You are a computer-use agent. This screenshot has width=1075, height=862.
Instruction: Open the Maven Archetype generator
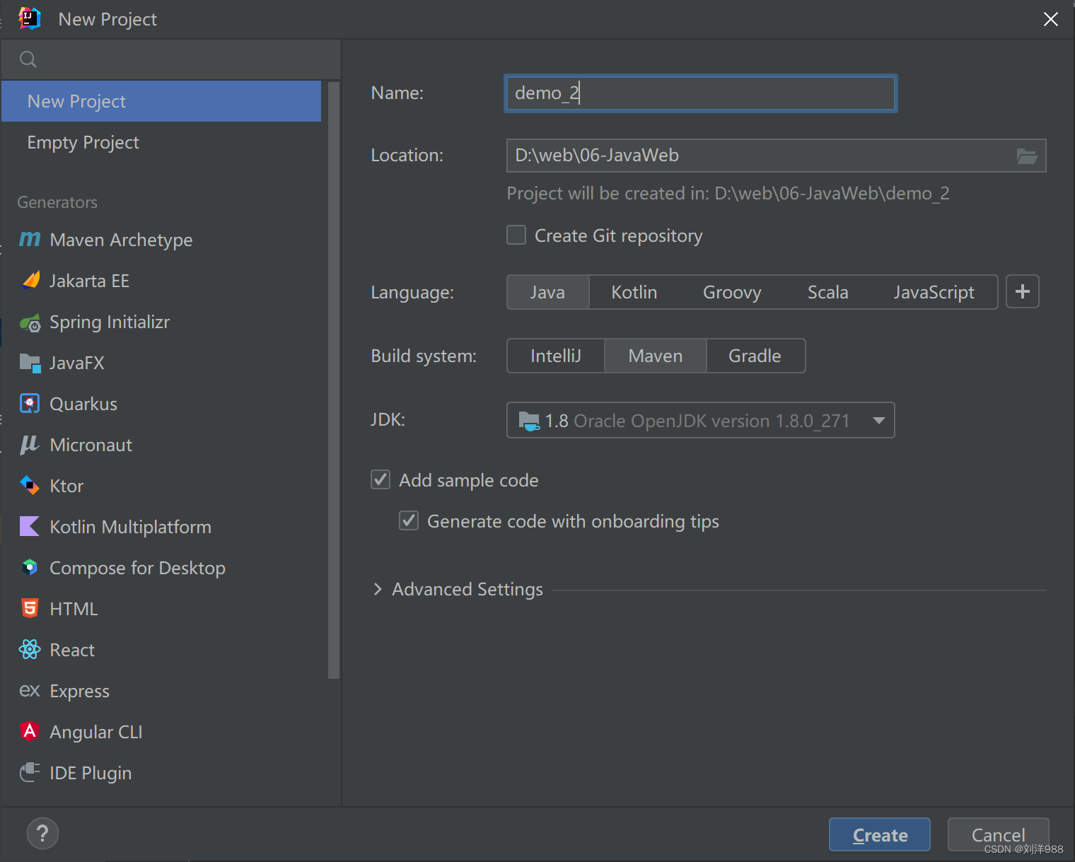pos(161,240)
